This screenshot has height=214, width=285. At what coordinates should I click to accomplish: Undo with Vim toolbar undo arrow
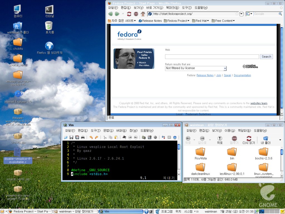(91, 137)
